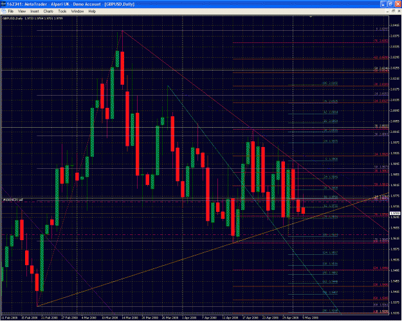Click the MetaTrader application icon in title bar
This screenshot has width=402, height=321.
click(x=3, y=4)
